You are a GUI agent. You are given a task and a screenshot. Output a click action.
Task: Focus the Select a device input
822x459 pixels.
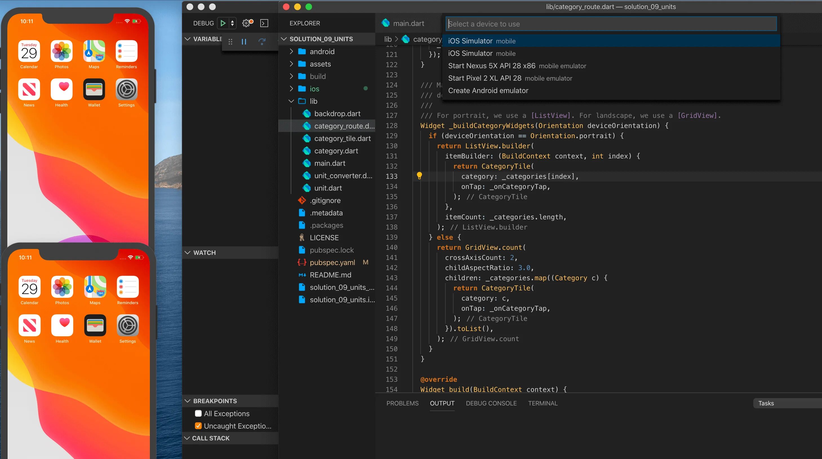(611, 24)
